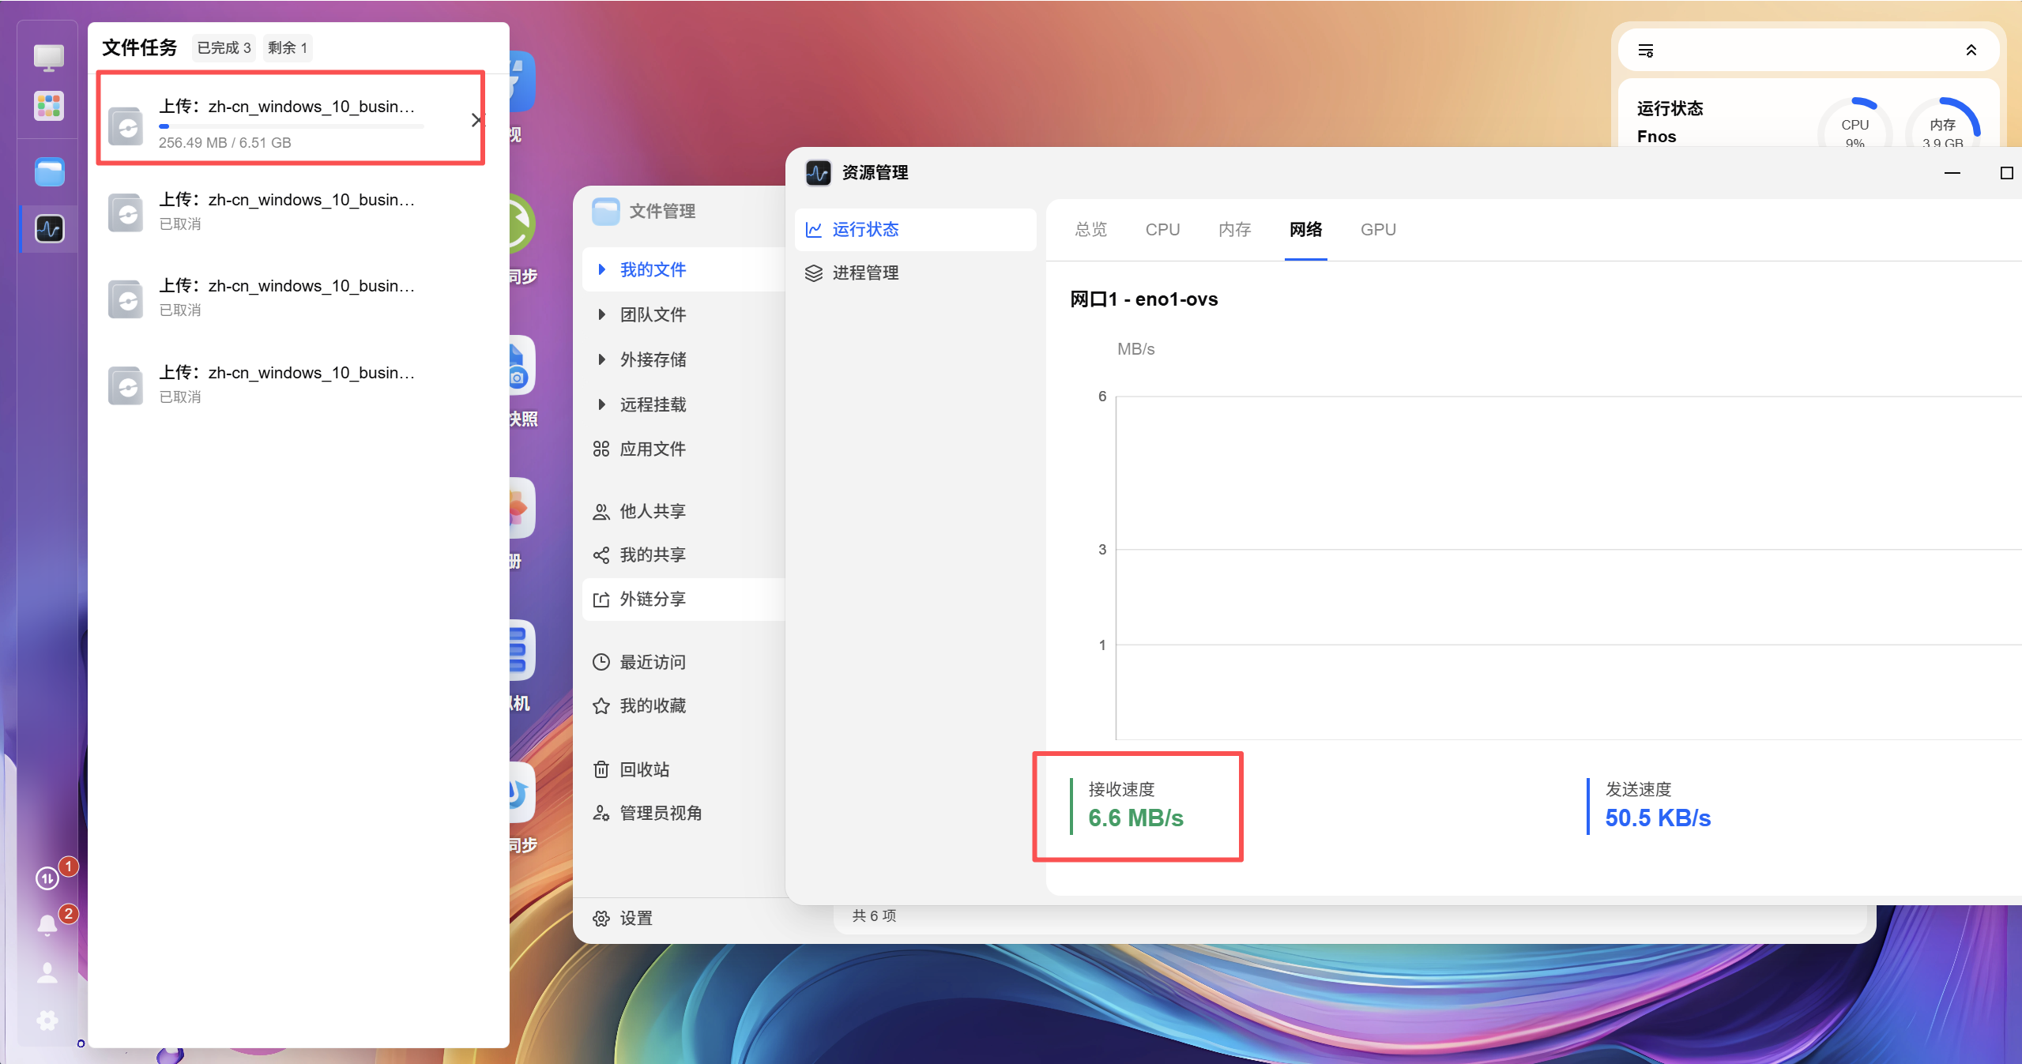Switch to the 内存 tab
The image size is (2022, 1064).
(x=1235, y=229)
